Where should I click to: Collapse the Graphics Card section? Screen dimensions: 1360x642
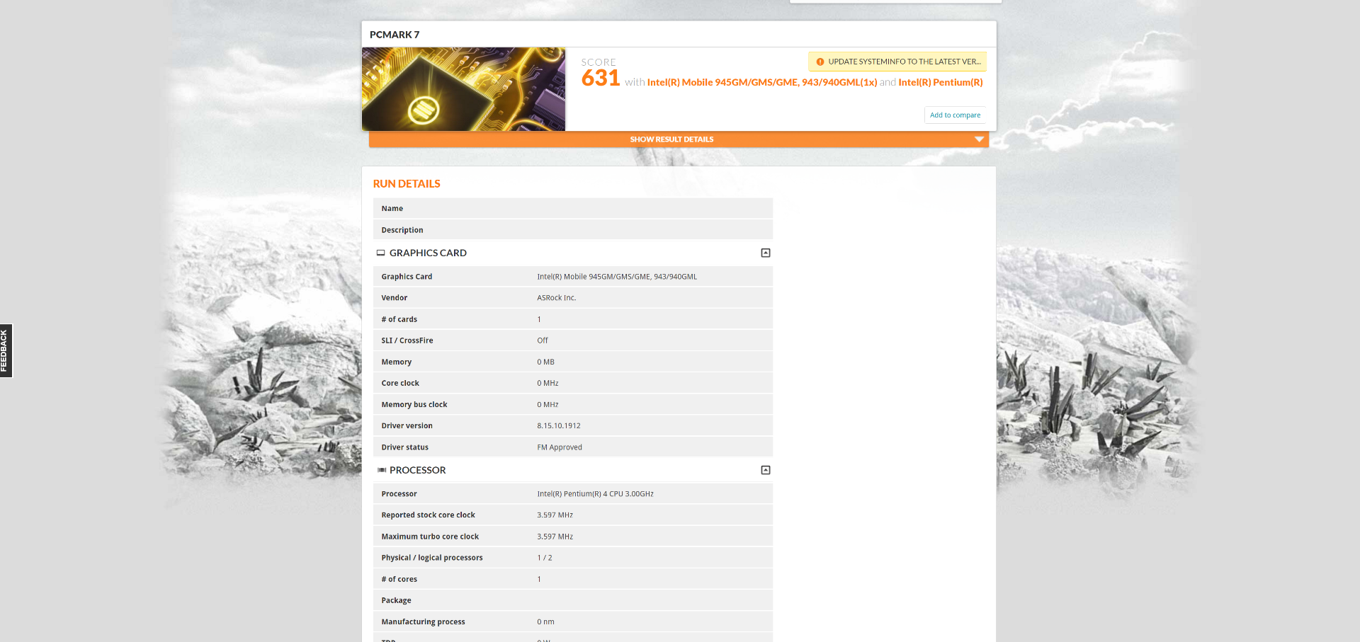[x=766, y=253]
